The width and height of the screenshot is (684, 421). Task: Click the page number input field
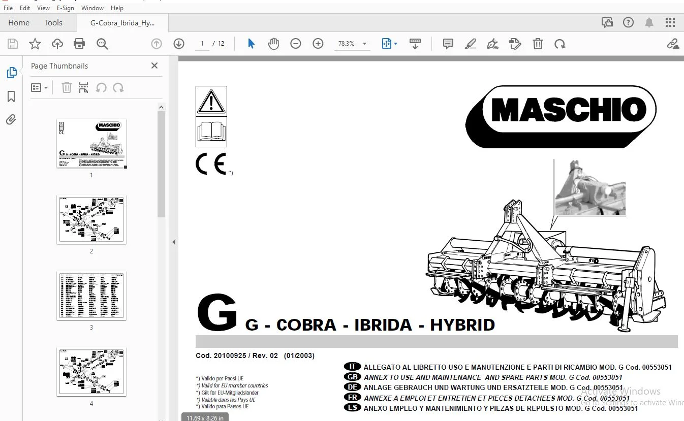(202, 44)
